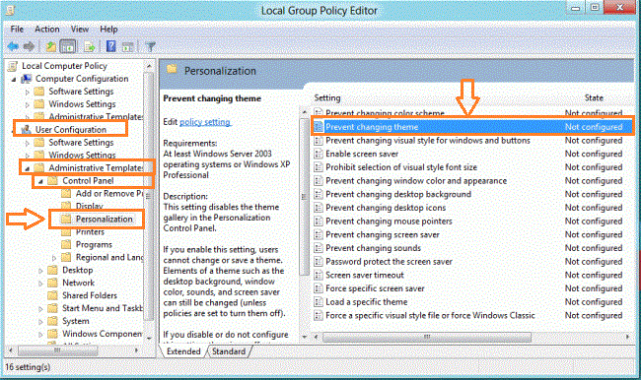Click the Programs folder icon in tree
Viewport: 641px width, 380px height.
[x=66, y=244]
